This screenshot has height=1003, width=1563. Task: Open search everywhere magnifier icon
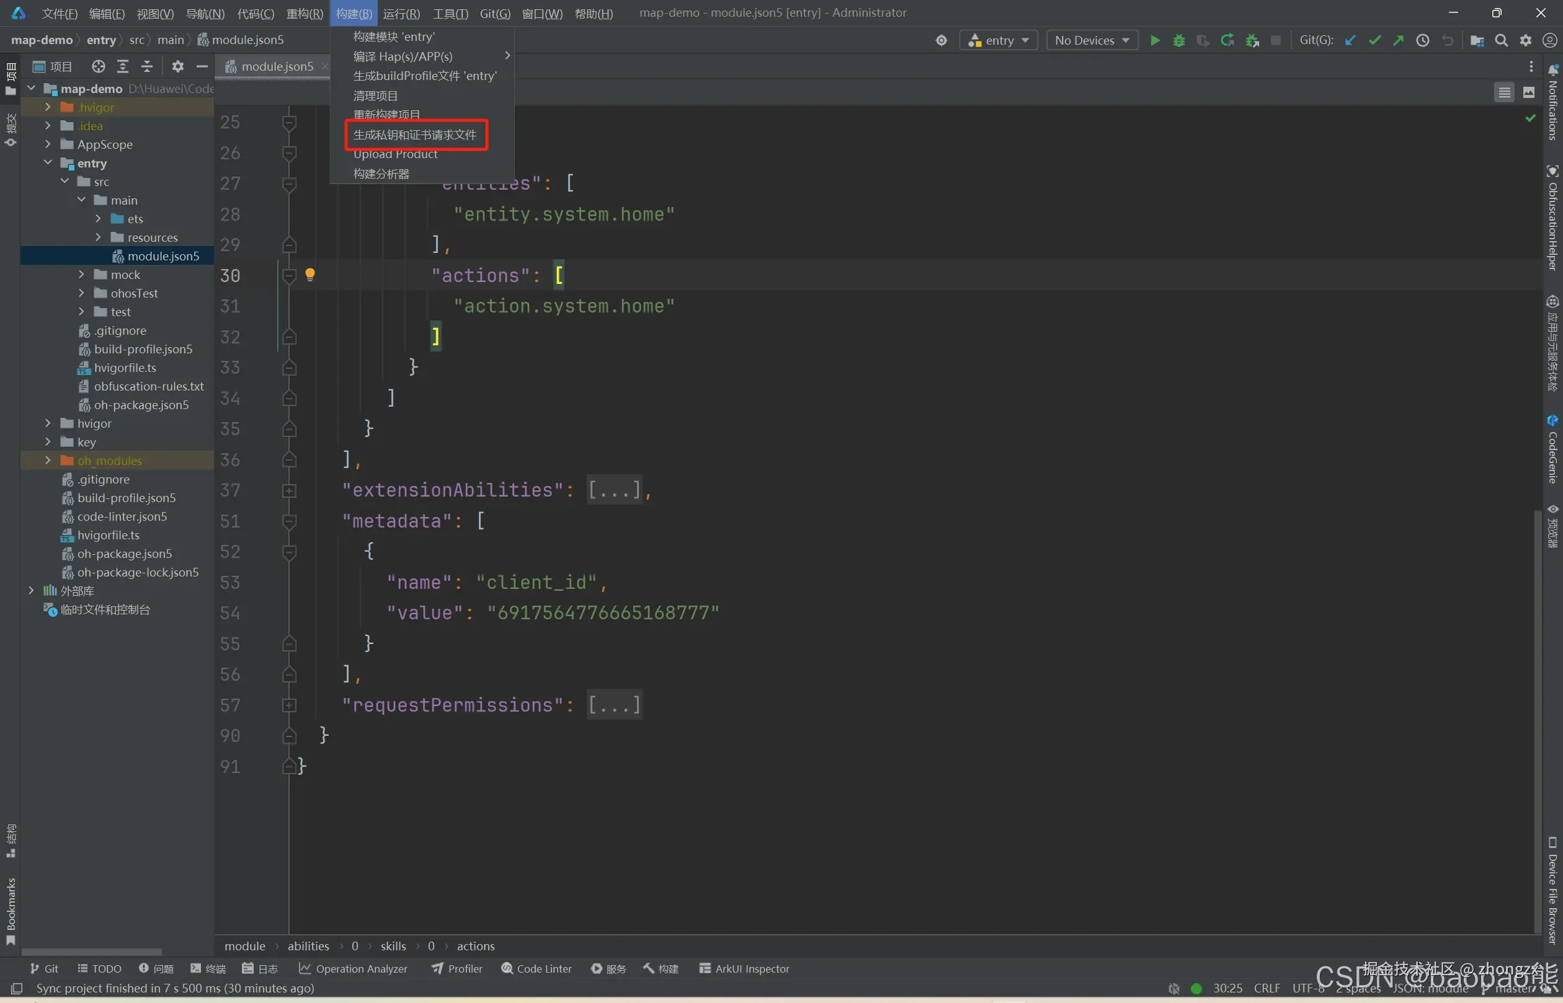(x=1501, y=40)
